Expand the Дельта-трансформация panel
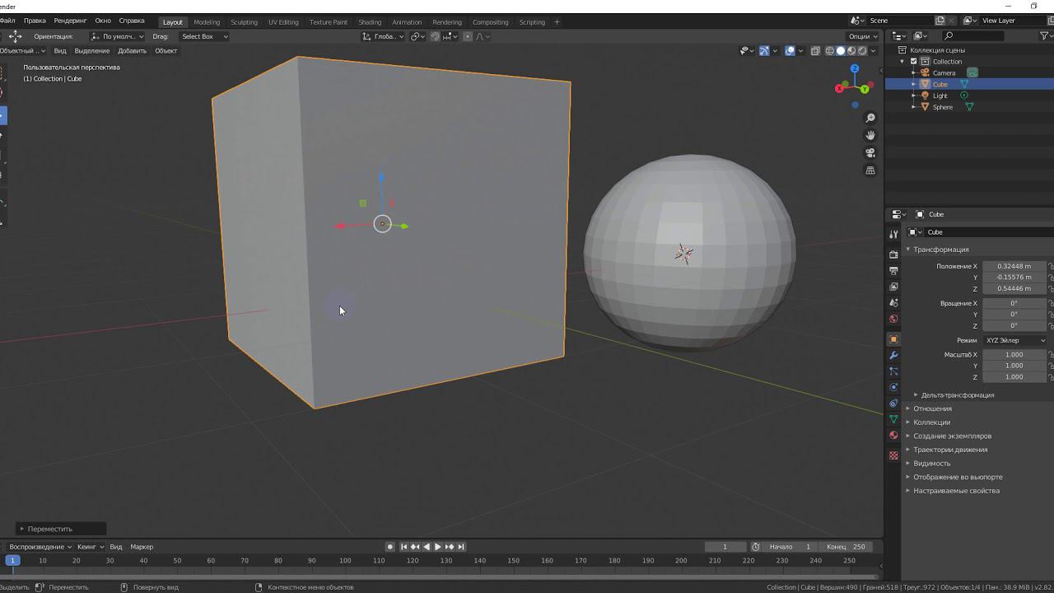The height and width of the screenshot is (593, 1054). [x=957, y=395]
